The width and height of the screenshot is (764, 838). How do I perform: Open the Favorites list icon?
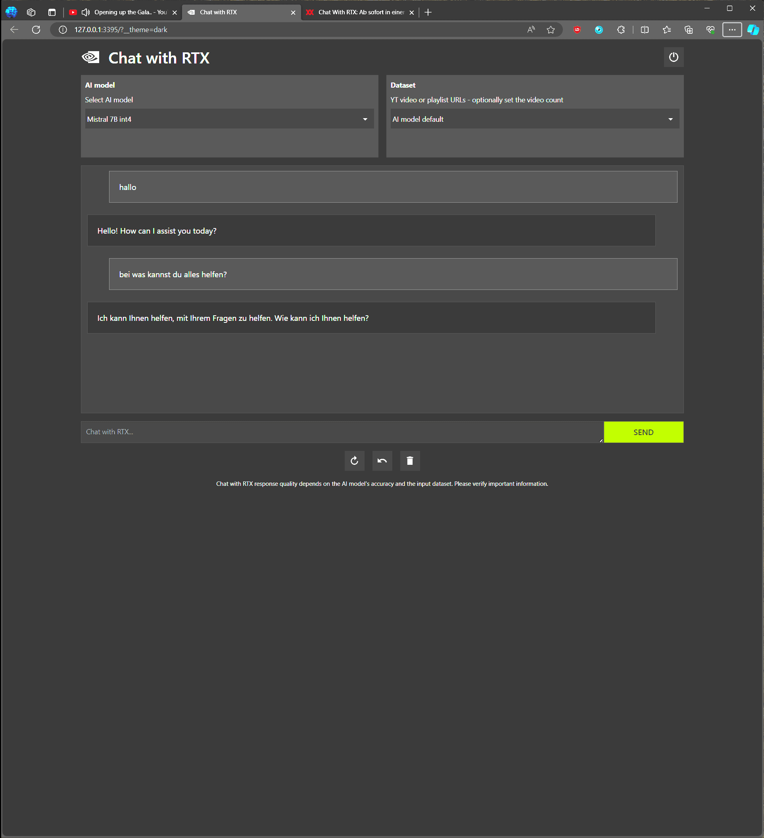click(x=667, y=29)
